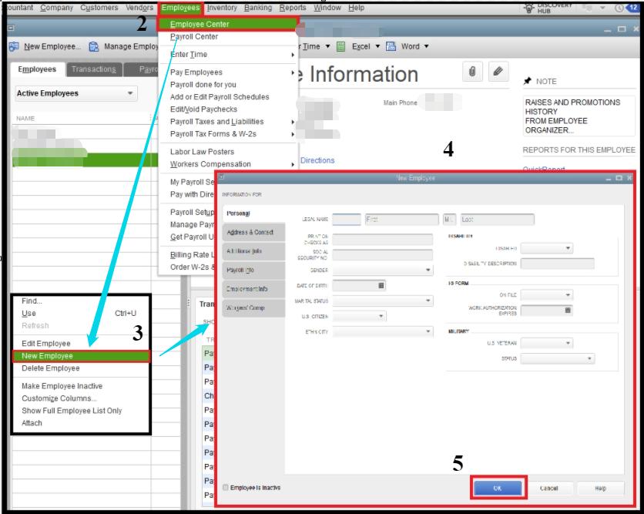The height and width of the screenshot is (514, 644).
Task: Choose Make Employee Inactive option
Action: pyautogui.click(x=62, y=386)
